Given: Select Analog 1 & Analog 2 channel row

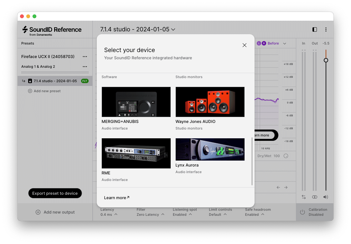Looking at the screenshot, I should 38,66.
